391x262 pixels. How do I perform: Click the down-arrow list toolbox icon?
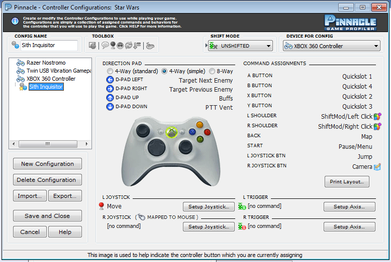coord(137,46)
